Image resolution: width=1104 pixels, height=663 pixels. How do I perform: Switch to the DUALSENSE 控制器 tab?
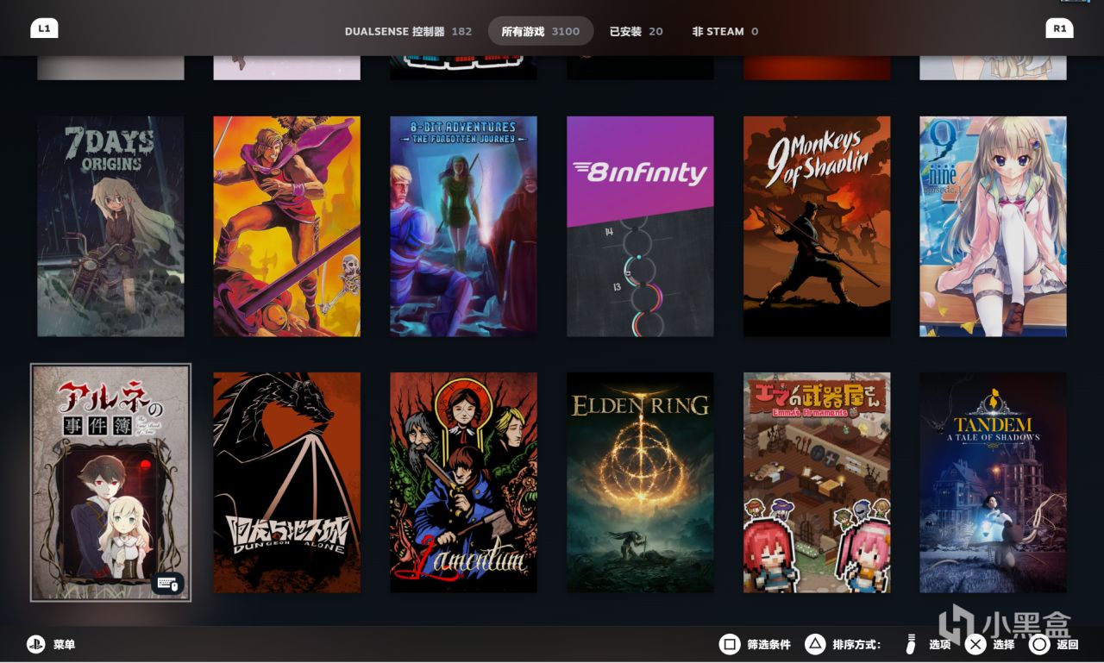point(408,31)
